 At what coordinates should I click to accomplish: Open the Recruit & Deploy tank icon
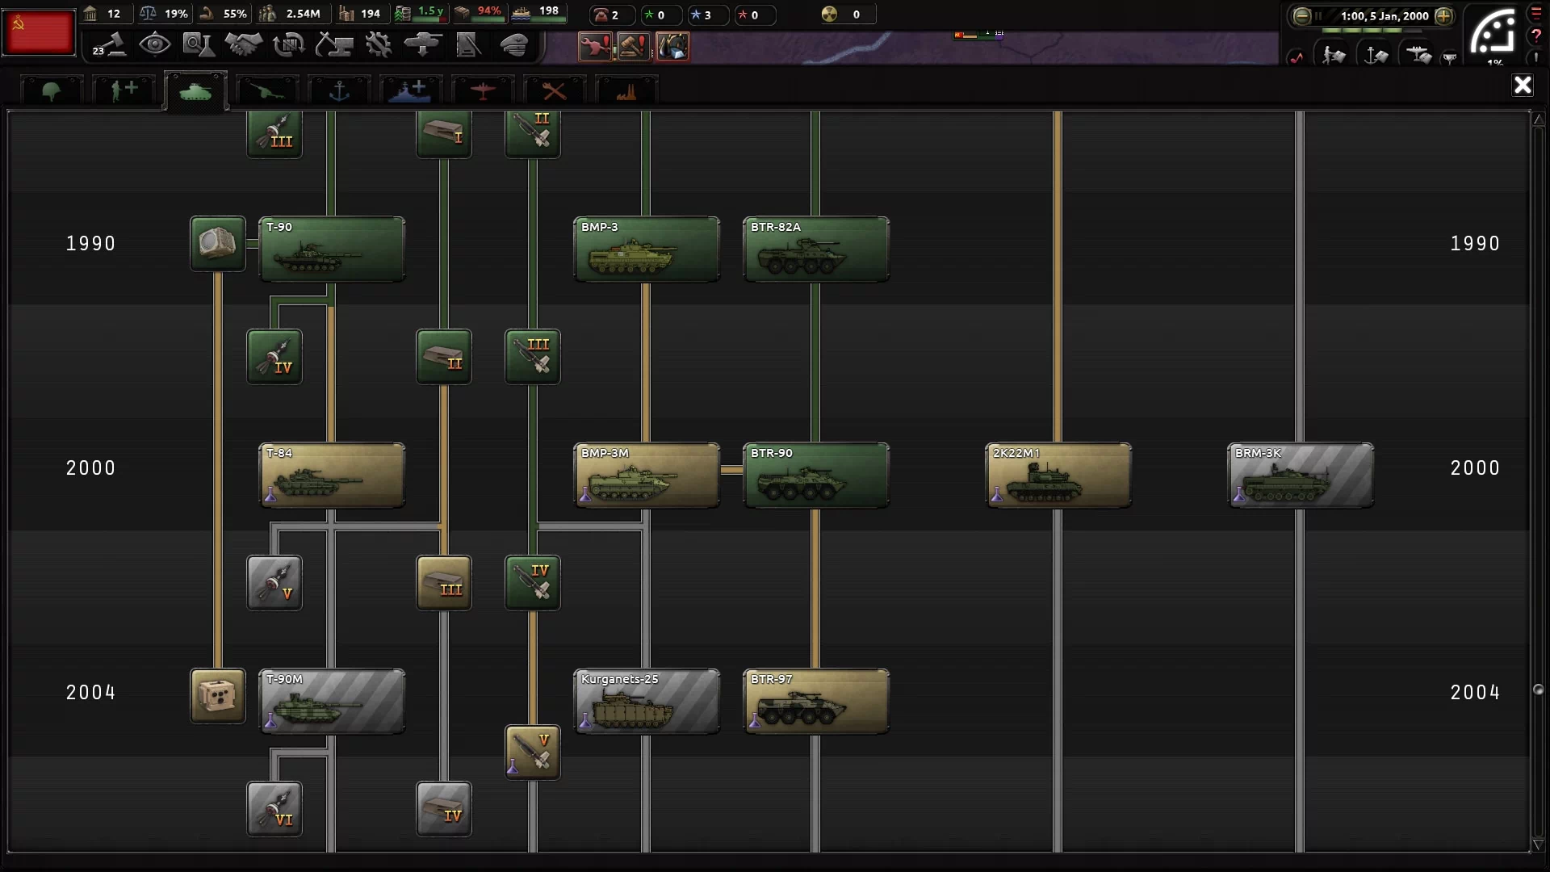click(x=422, y=44)
